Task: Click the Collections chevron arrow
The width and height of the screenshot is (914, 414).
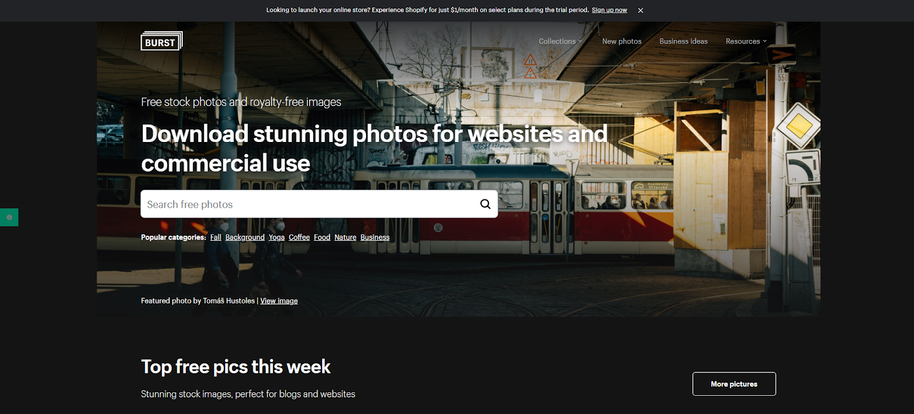Action: coord(580,41)
